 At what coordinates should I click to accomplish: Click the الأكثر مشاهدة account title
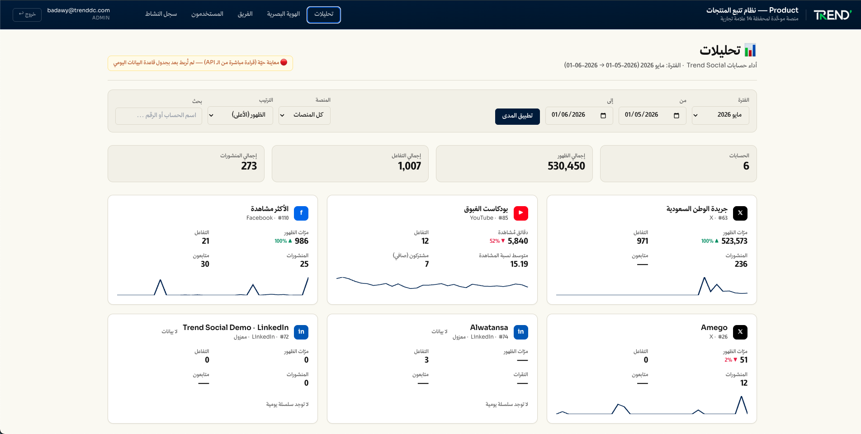click(270, 209)
